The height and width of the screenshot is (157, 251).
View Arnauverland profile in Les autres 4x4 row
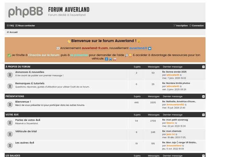[x=174, y=145]
